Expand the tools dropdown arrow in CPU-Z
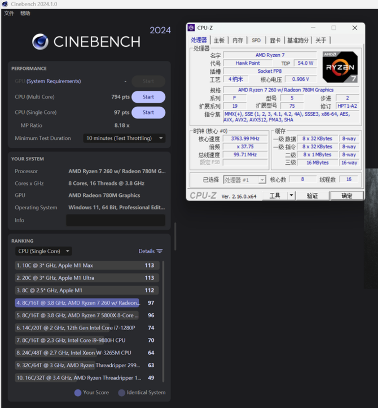 pyautogui.click(x=291, y=195)
